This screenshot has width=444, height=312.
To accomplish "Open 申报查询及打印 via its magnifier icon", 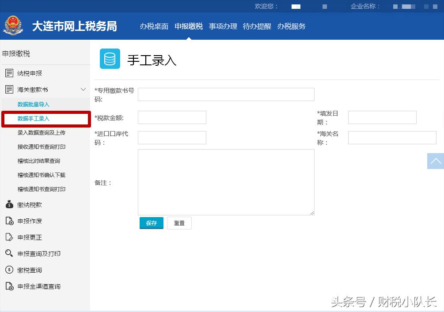I will pos(9,253).
